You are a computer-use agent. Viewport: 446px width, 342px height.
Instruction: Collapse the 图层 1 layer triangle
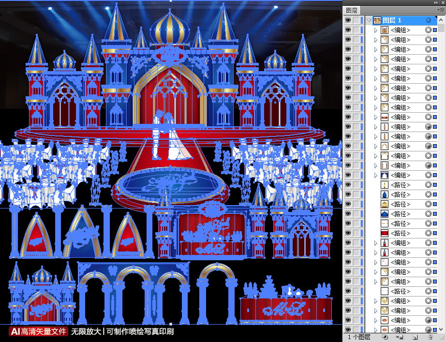pyautogui.click(x=369, y=20)
